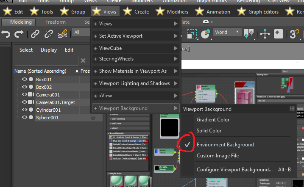304x187 pixels.
Task: Click the Select and Place icon
Action: coord(206,34)
